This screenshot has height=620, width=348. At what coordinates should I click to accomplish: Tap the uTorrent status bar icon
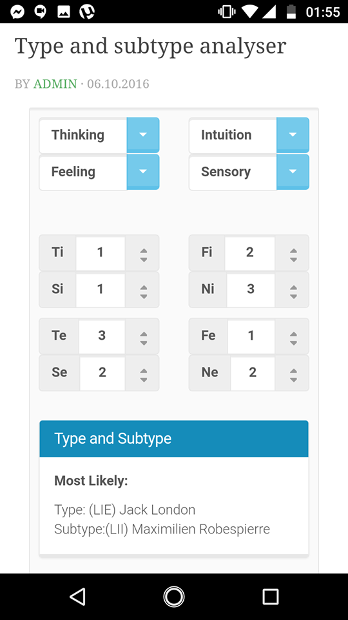87,12
